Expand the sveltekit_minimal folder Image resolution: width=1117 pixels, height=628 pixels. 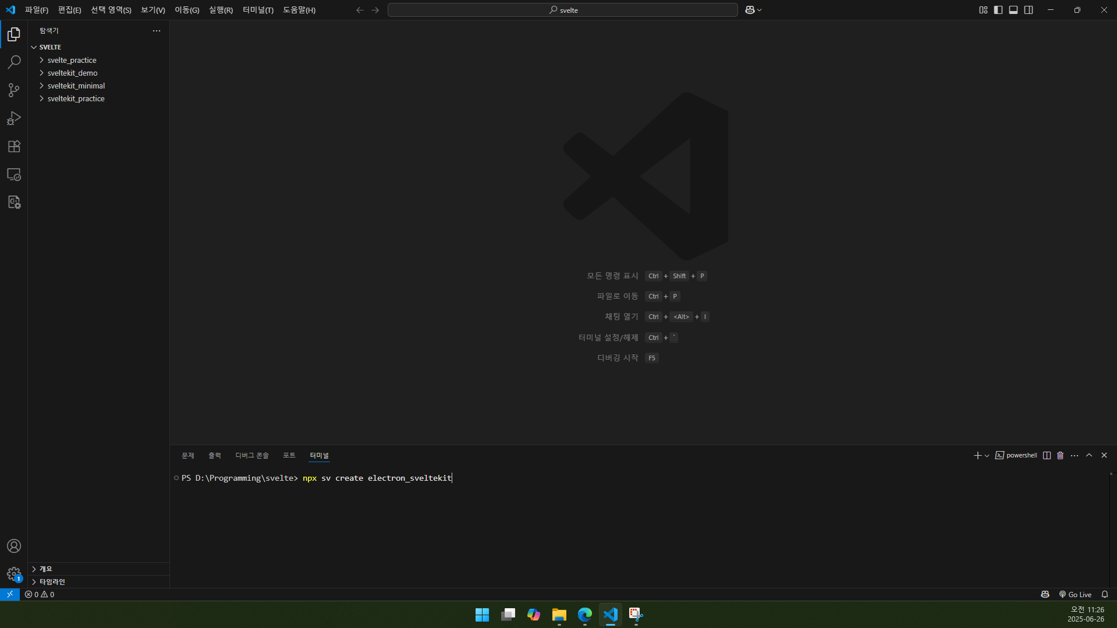point(99,86)
